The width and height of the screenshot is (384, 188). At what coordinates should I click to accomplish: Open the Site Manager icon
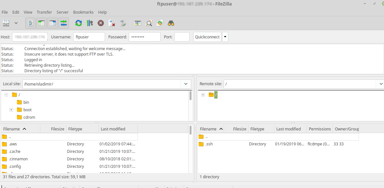(x=6, y=23)
